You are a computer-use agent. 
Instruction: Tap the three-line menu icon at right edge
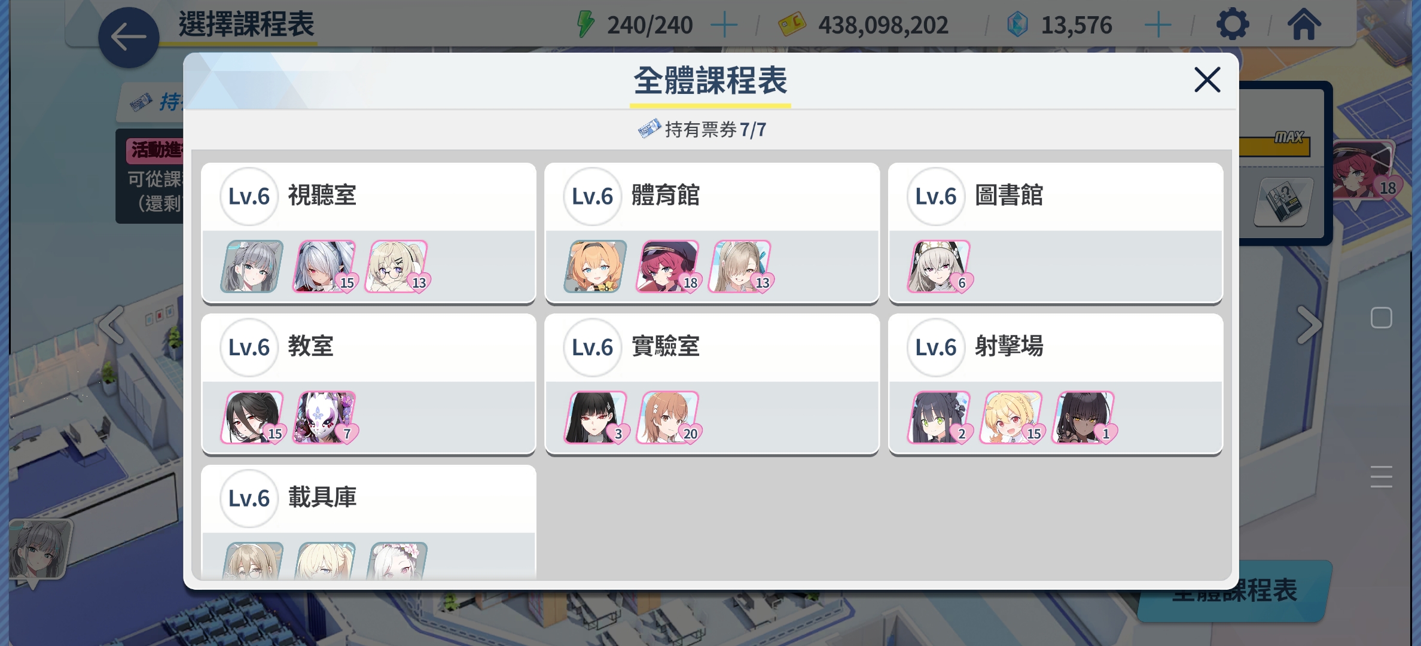[1381, 476]
